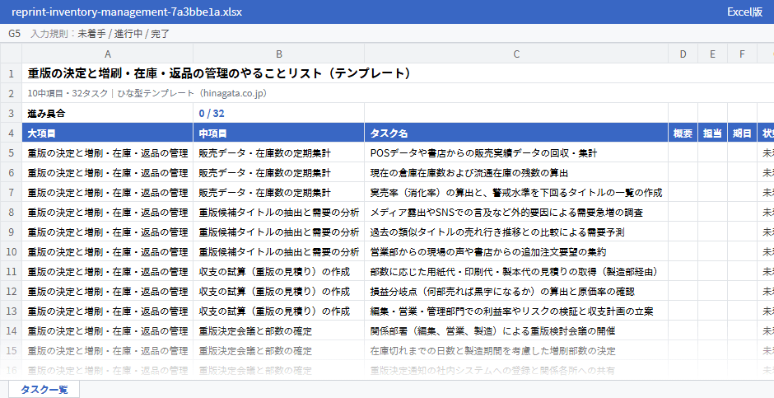Click cell 関係部署による重版検討会議の開催
This screenshot has height=398, width=774.
516,330
